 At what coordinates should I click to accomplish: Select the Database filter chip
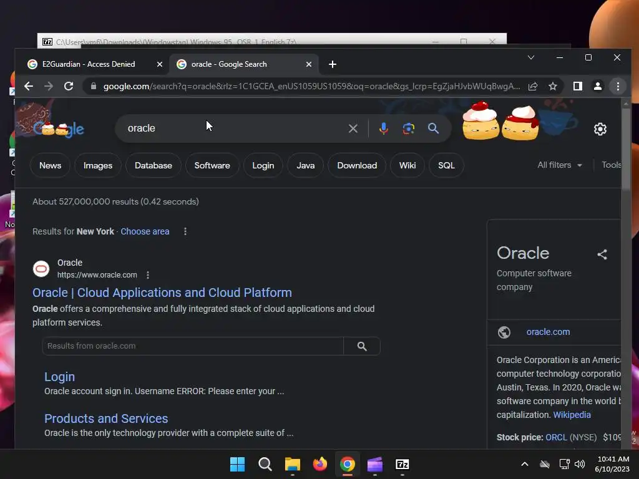[154, 165]
